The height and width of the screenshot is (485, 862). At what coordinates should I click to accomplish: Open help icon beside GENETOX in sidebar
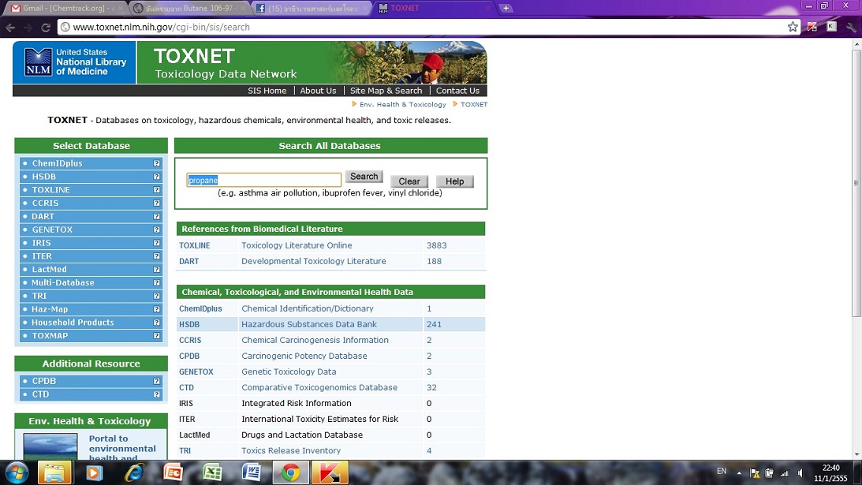pos(157,229)
